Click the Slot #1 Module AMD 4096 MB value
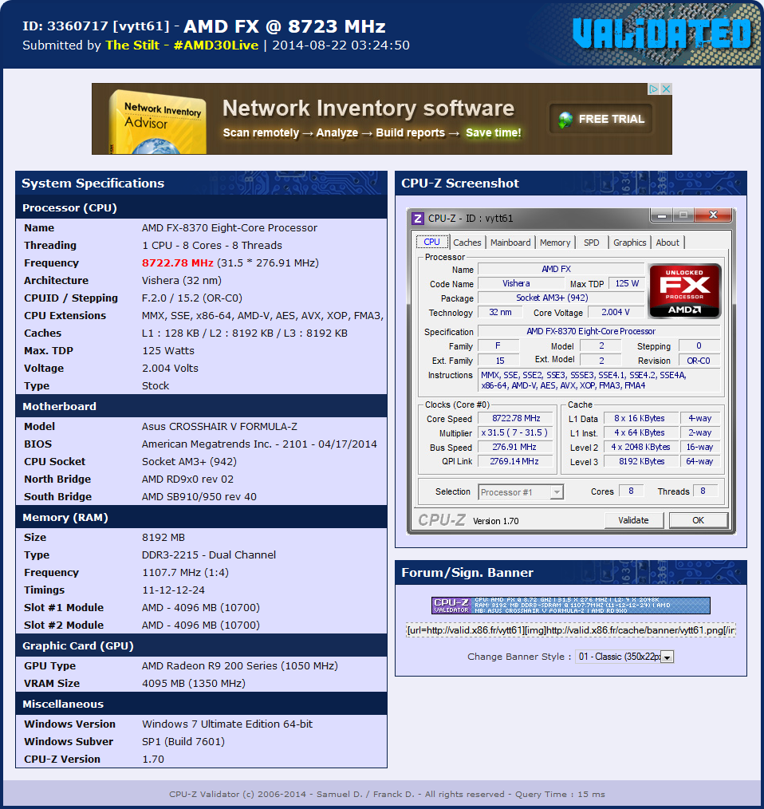Screen dimensions: 764x809 point(201,608)
